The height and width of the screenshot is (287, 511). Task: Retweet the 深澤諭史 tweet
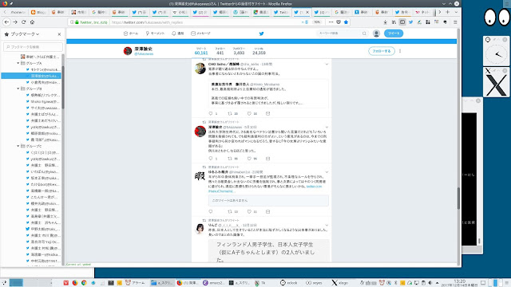coord(230,159)
